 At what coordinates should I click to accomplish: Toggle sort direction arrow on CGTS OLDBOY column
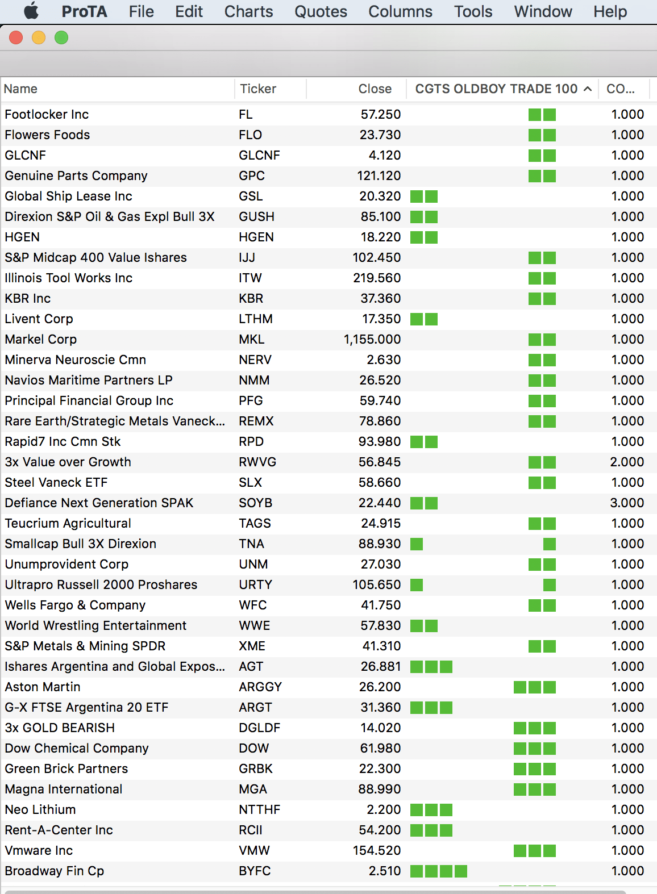[x=588, y=89]
